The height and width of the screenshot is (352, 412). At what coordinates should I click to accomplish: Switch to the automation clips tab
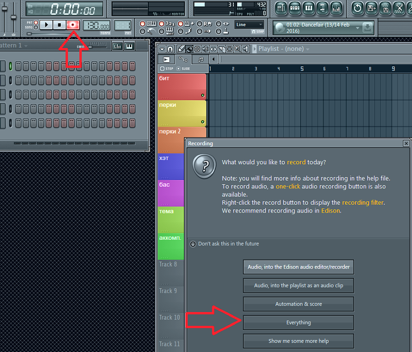pyautogui.click(x=183, y=60)
